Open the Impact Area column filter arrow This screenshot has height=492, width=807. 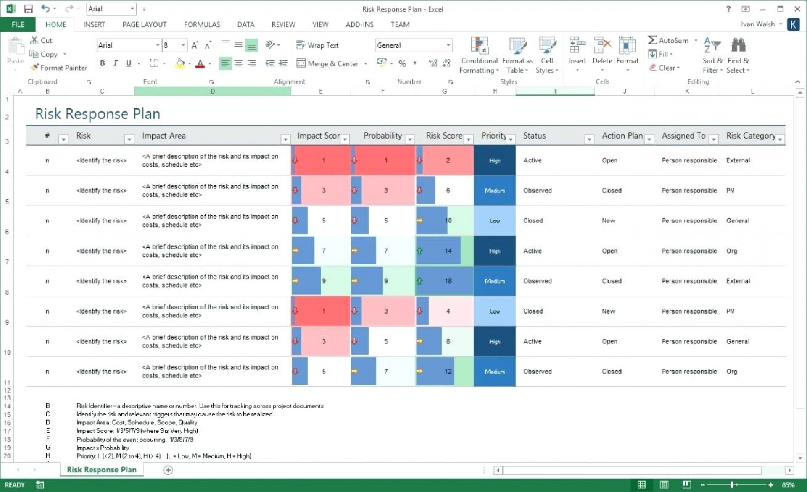click(x=285, y=139)
